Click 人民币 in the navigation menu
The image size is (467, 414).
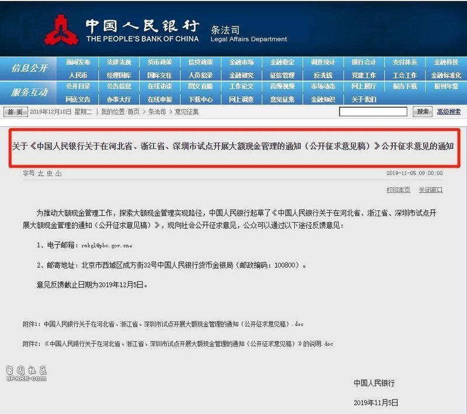[x=78, y=75]
